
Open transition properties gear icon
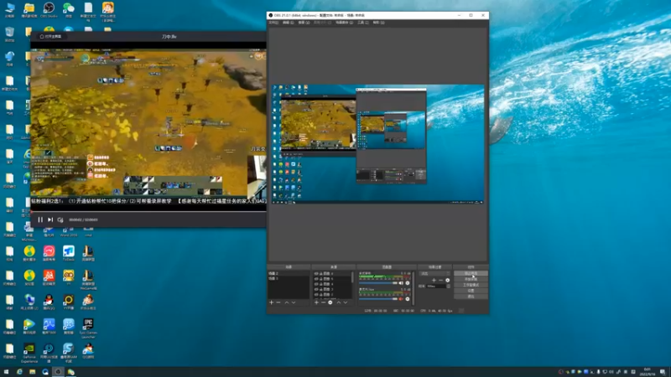tap(447, 281)
